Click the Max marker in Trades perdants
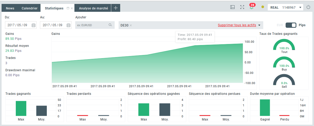The image size is (314, 126). pos(83,116)
